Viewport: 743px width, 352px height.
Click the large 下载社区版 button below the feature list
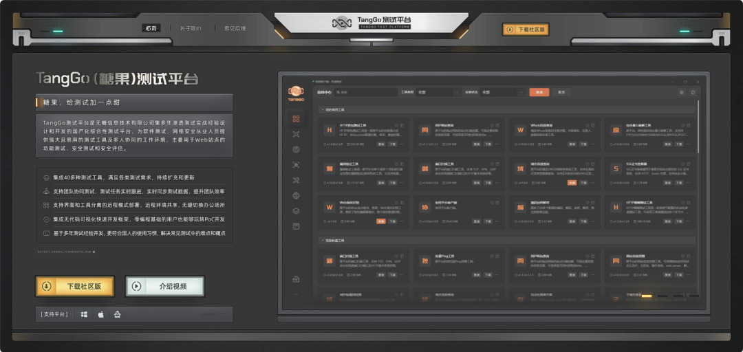click(75, 286)
